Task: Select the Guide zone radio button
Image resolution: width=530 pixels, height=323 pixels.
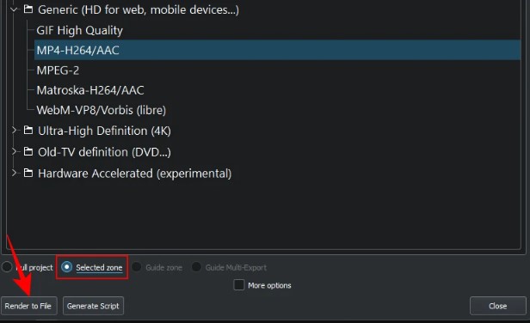Action: [x=137, y=267]
